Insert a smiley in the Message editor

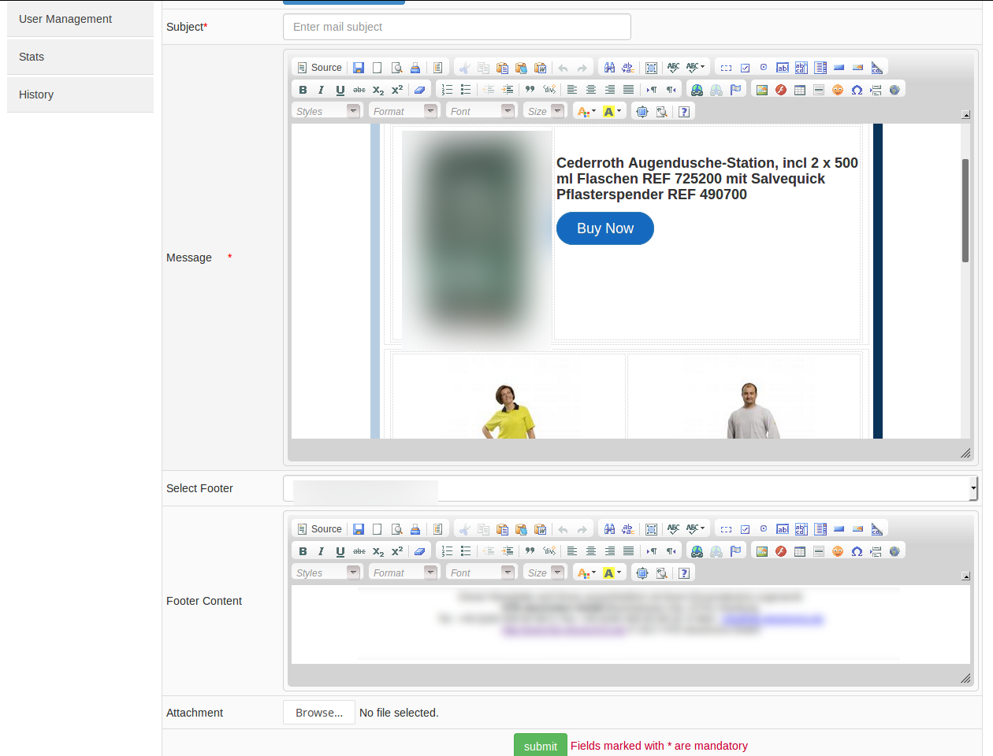click(838, 90)
